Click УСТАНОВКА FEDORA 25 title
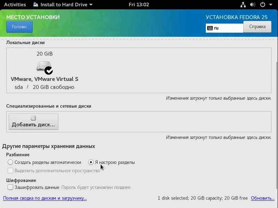 pos(236,17)
